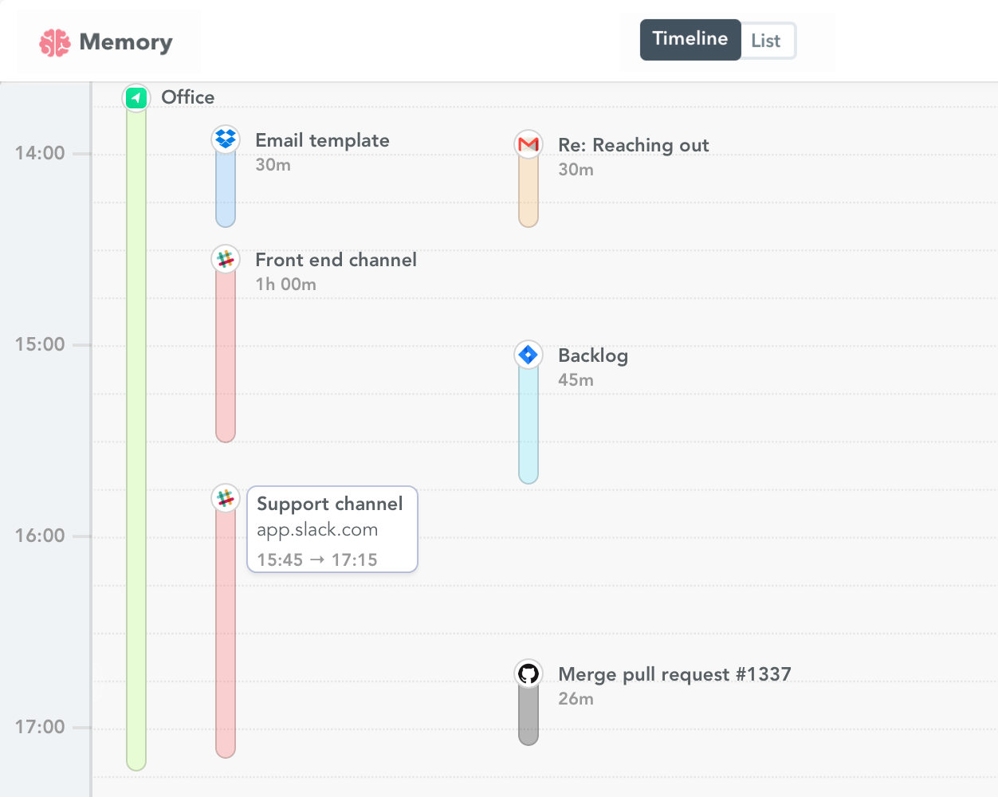
Task: Click the orange Re: Reaching out bar
Action: coord(528,191)
